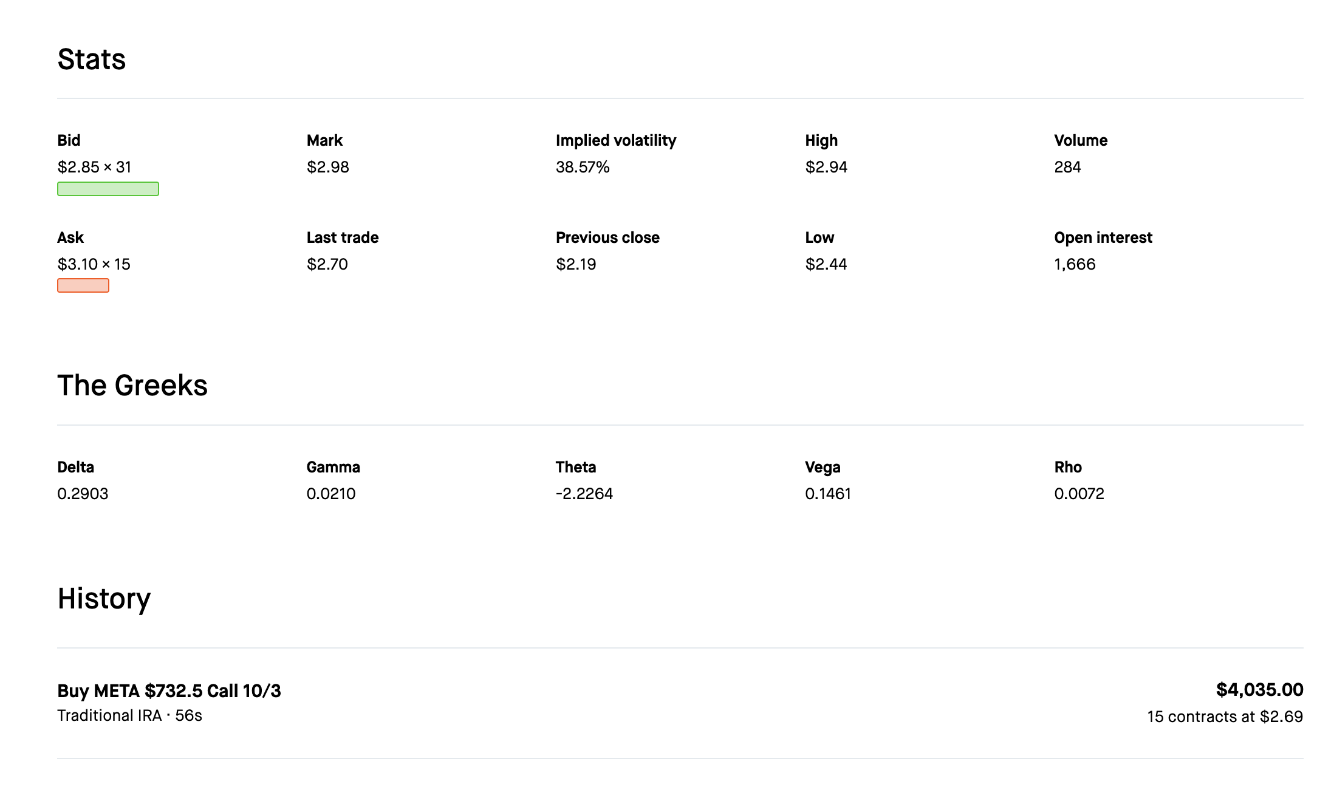
Task: Open the Buy META $732.5 Call history entry
Action: tap(169, 691)
